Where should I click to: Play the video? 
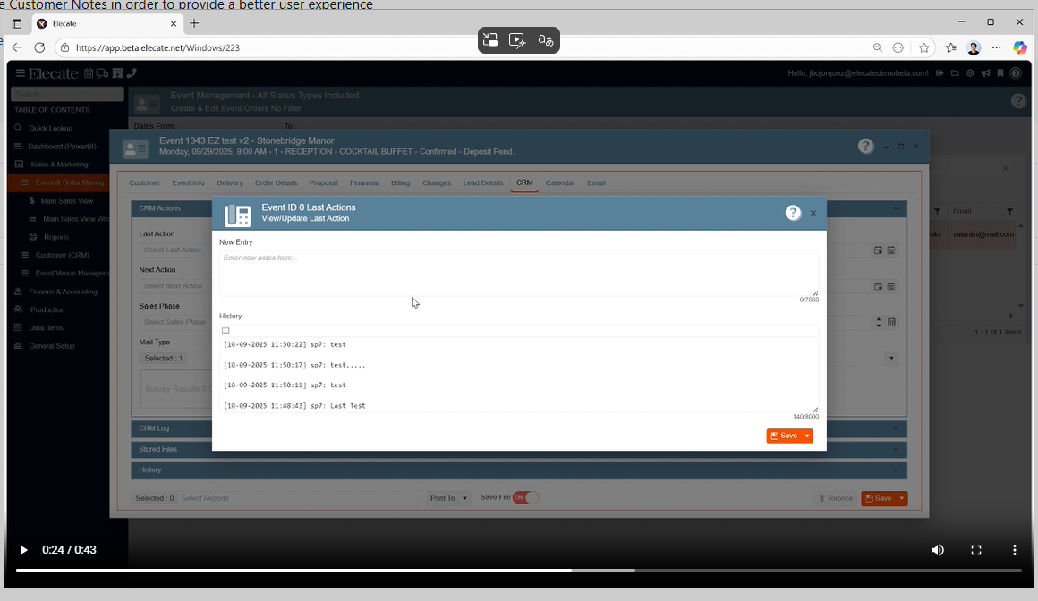click(24, 550)
